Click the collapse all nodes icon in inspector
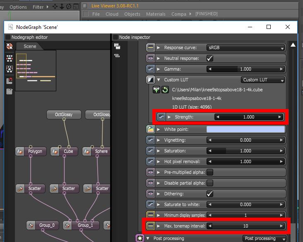Image resolution: width=303 pixels, height=242 pixels. tap(117, 56)
